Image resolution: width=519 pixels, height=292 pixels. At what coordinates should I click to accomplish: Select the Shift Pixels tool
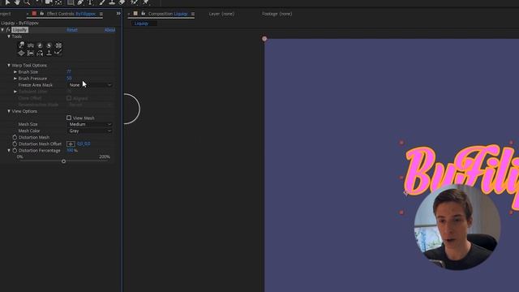(31, 53)
